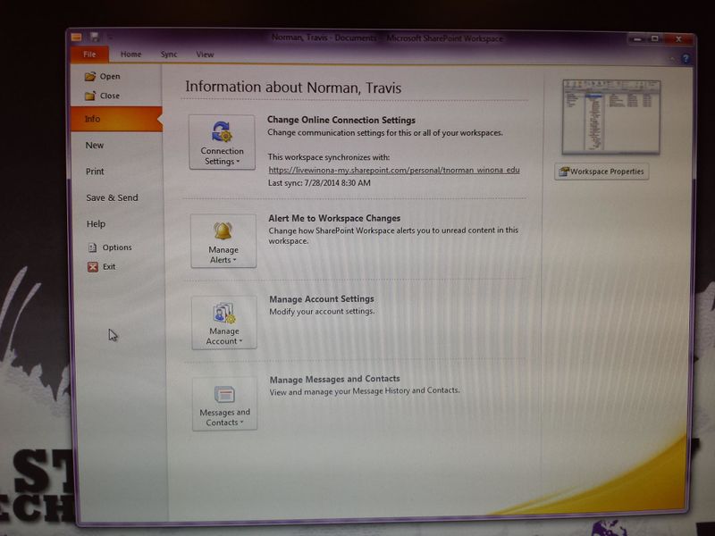Expand the Manage Alerts dropdown

(x=223, y=241)
